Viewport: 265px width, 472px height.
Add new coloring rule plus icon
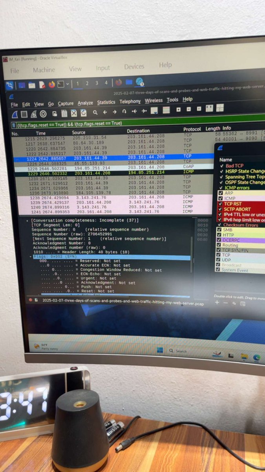(x=217, y=302)
